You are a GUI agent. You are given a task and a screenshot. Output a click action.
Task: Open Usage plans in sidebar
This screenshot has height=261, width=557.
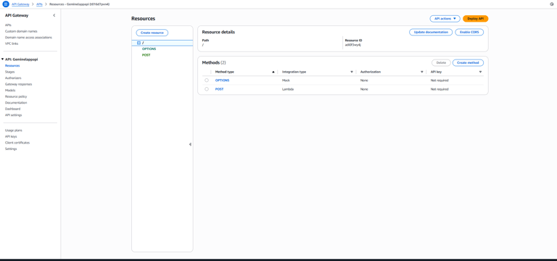click(14, 130)
